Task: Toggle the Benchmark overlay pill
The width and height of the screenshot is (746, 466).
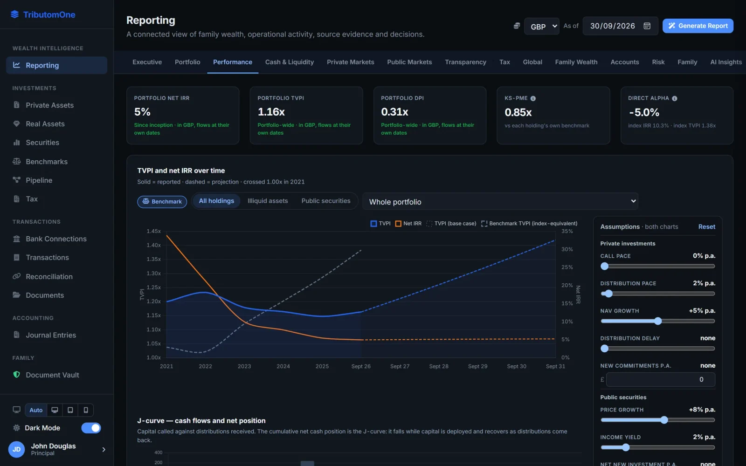Action: point(162,201)
